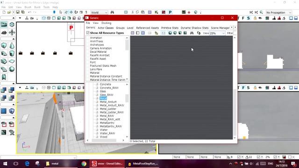Click the S view button on top-right viewport
Image resolution: width=299 pixels, height=168 pixels.
[248, 18]
